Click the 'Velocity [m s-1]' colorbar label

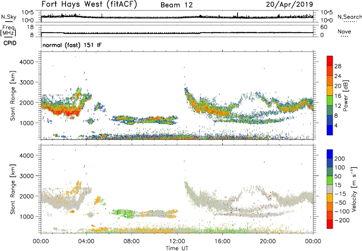pos(353,189)
